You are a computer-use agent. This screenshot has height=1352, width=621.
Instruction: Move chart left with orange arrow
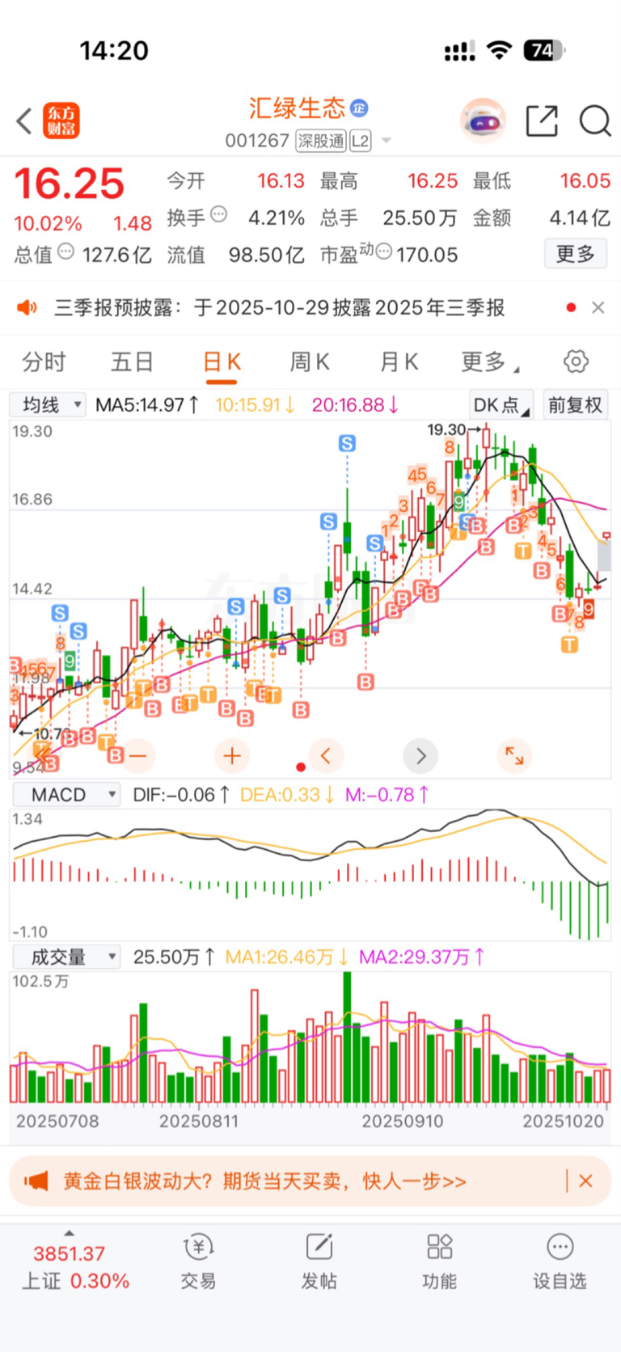point(326,756)
